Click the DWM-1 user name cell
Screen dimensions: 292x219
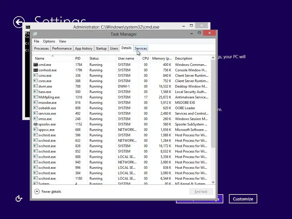coord(124,86)
